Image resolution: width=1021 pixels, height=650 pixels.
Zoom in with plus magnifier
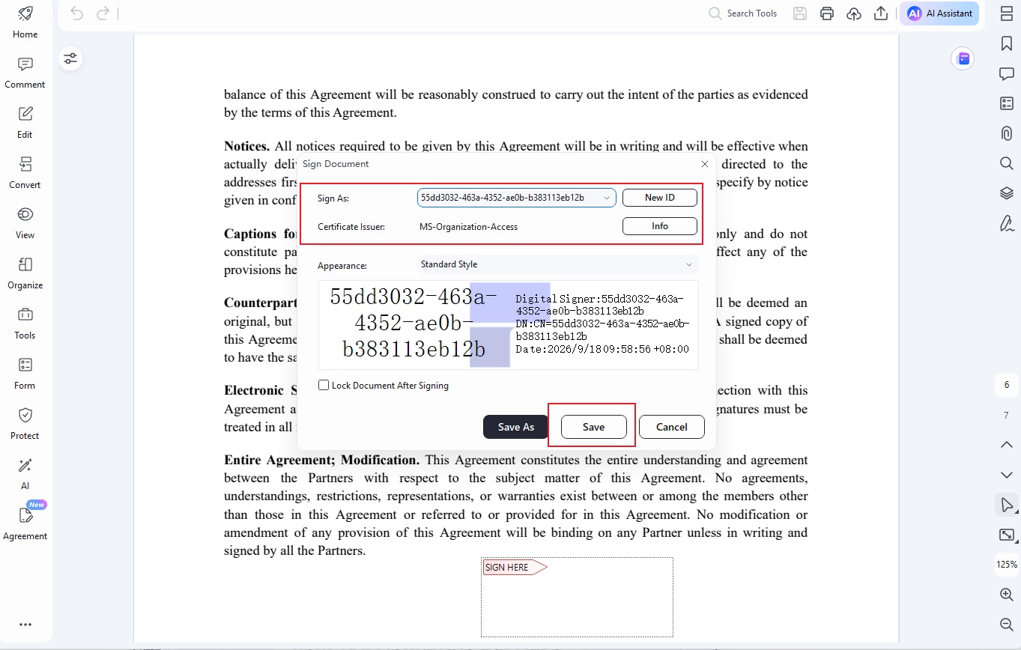click(1007, 595)
